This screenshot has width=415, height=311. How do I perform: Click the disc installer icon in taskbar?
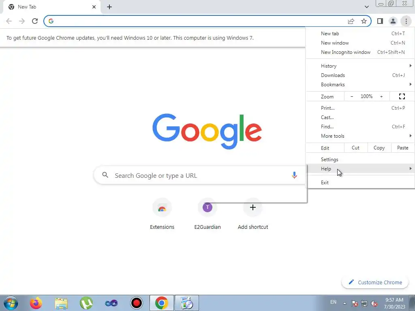tap(187, 303)
